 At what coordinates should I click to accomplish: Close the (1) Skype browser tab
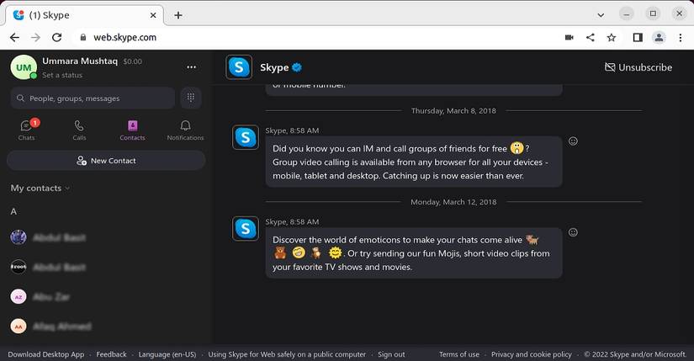(x=153, y=15)
